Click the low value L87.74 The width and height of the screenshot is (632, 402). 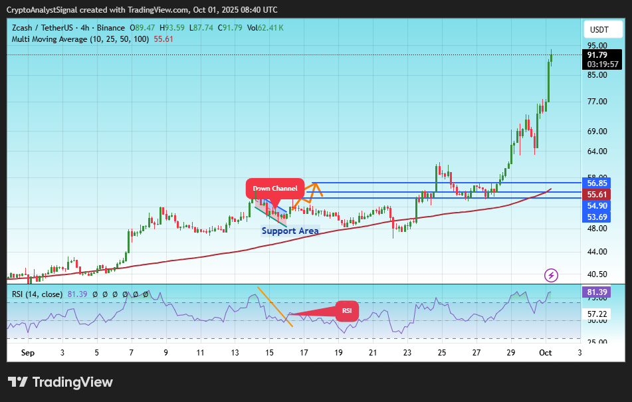point(201,28)
